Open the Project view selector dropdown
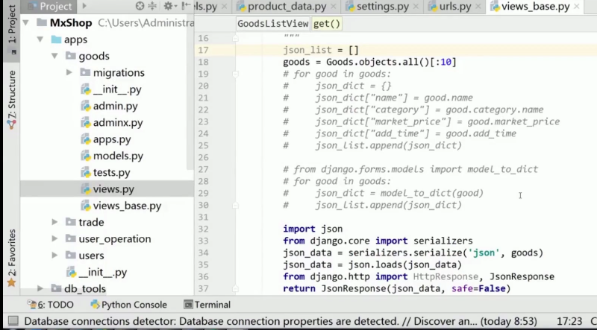Image resolution: width=597 pixels, height=330 pixels. tap(84, 6)
